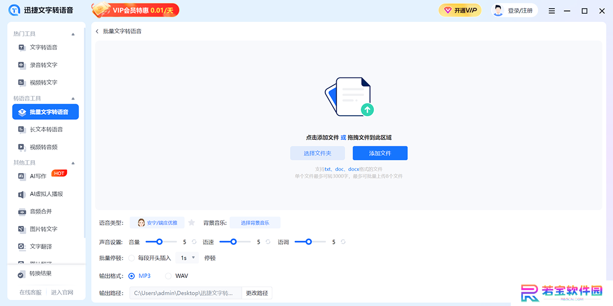Open 长文本转语音 tool
This screenshot has height=306, width=613.
[x=45, y=130]
